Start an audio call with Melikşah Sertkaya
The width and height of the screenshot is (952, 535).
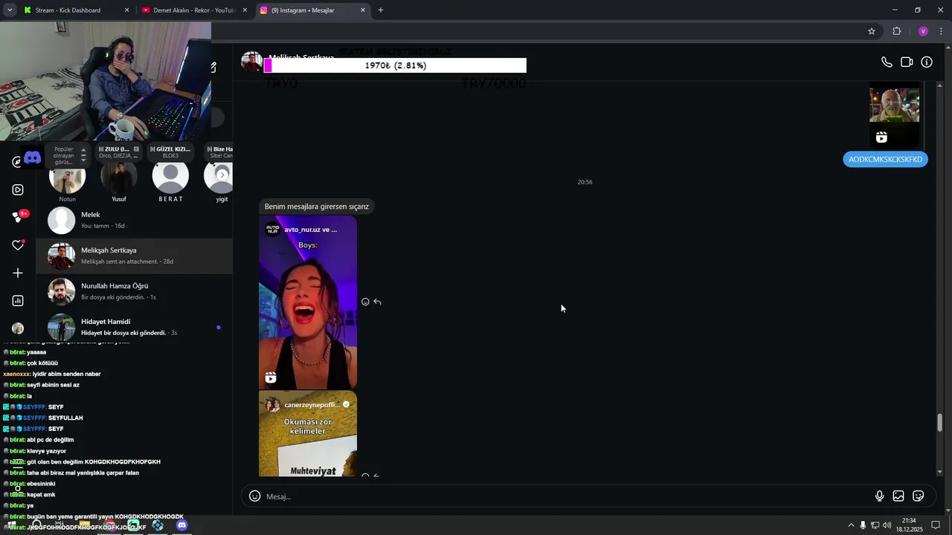pyautogui.click(x=887, y=62)
